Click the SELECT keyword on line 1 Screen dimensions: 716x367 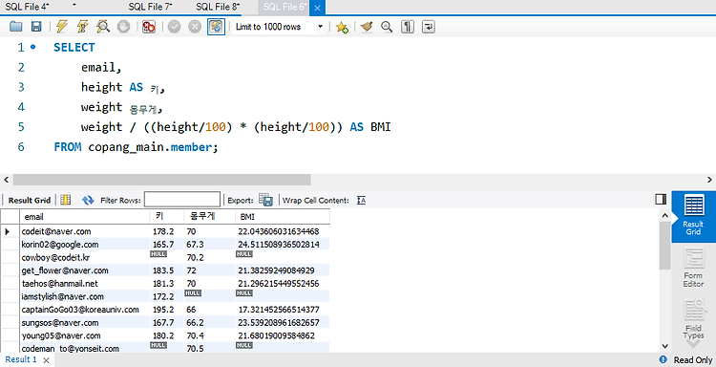click(74, 48)
